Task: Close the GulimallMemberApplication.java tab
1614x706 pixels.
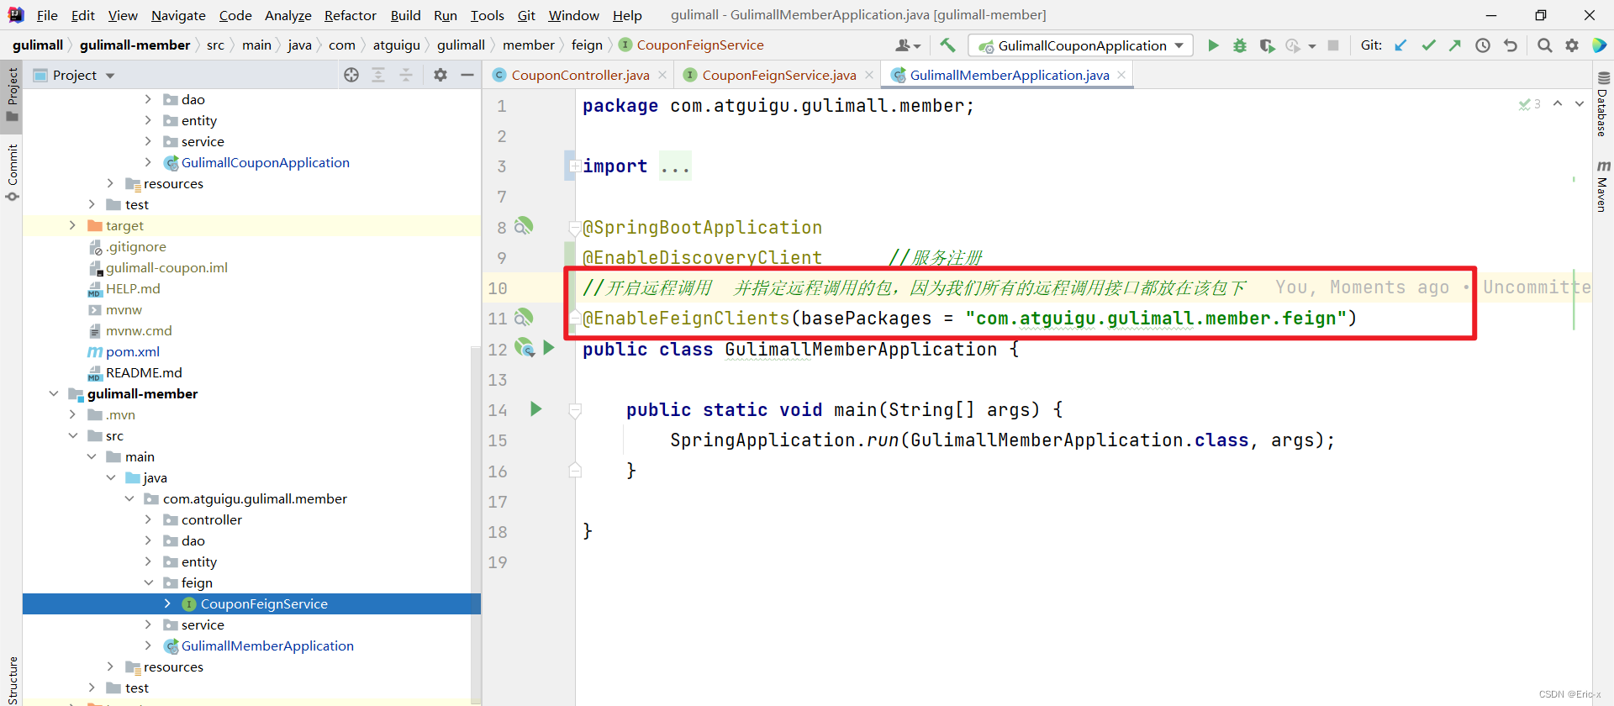Action: 1121,75
